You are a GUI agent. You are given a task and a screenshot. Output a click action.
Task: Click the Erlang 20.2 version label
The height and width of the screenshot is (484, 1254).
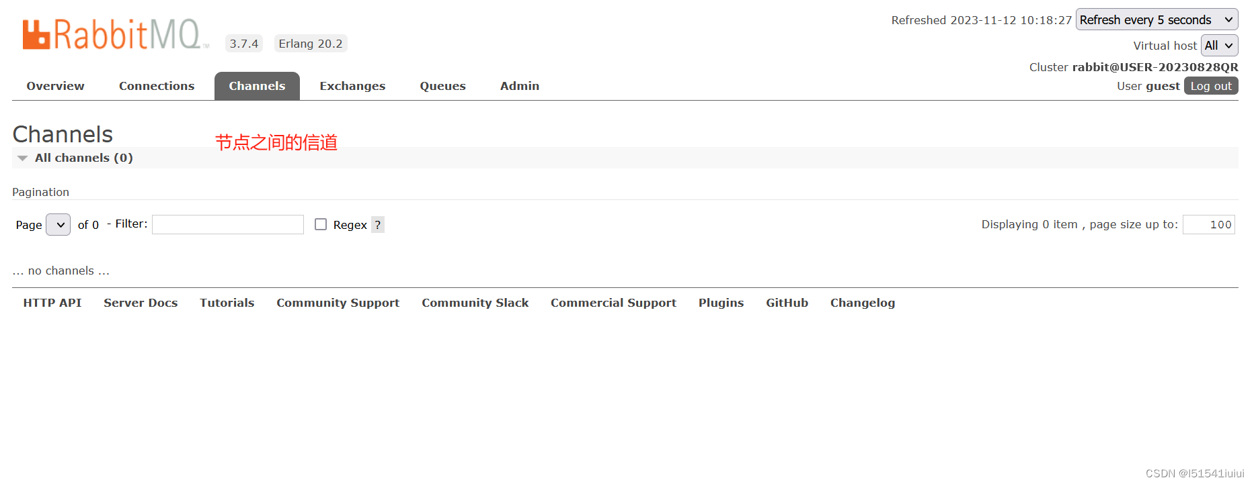(311, 44)
